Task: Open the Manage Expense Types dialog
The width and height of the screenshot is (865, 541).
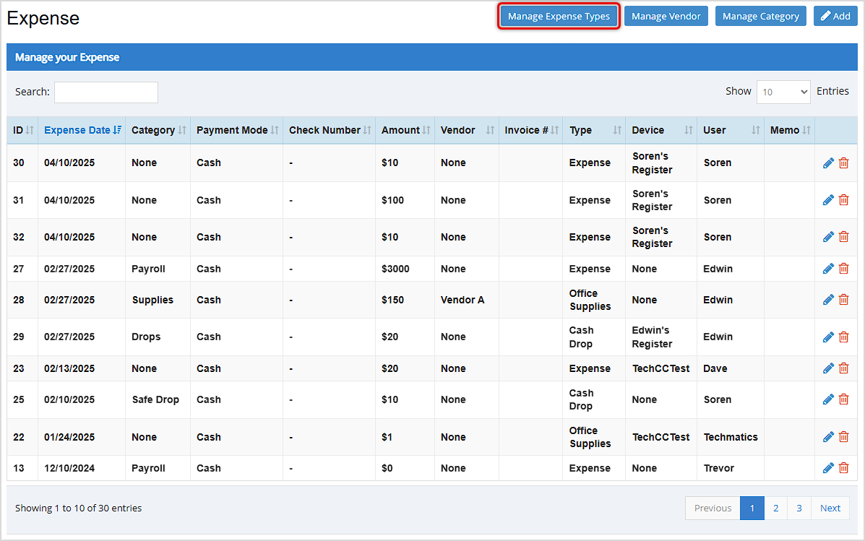Action: 559,15
